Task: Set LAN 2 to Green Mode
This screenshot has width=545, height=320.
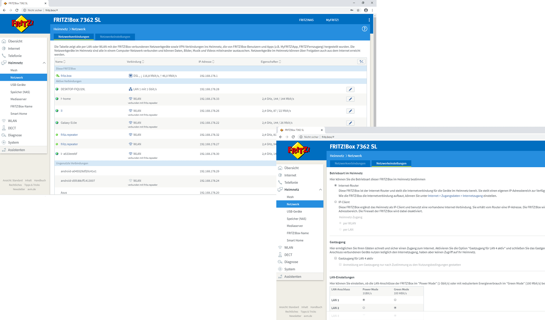Action: 395,308
